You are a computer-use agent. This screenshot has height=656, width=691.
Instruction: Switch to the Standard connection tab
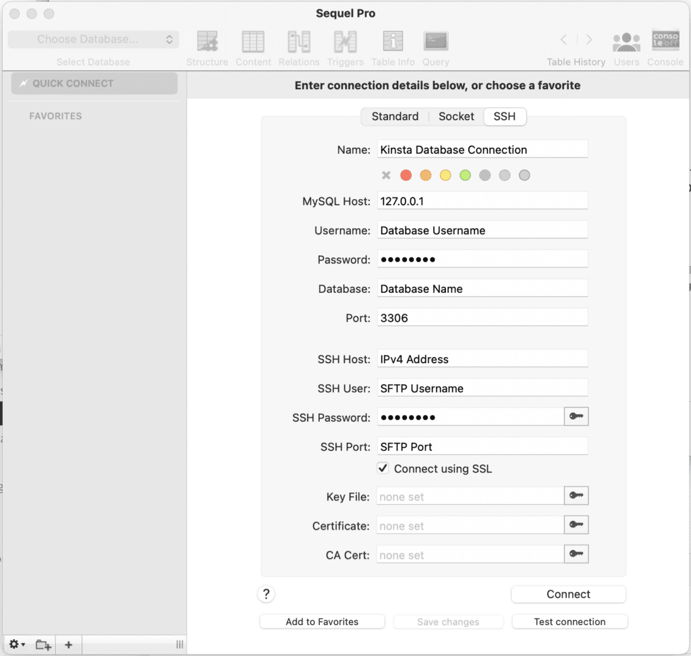tap(395, 116)
